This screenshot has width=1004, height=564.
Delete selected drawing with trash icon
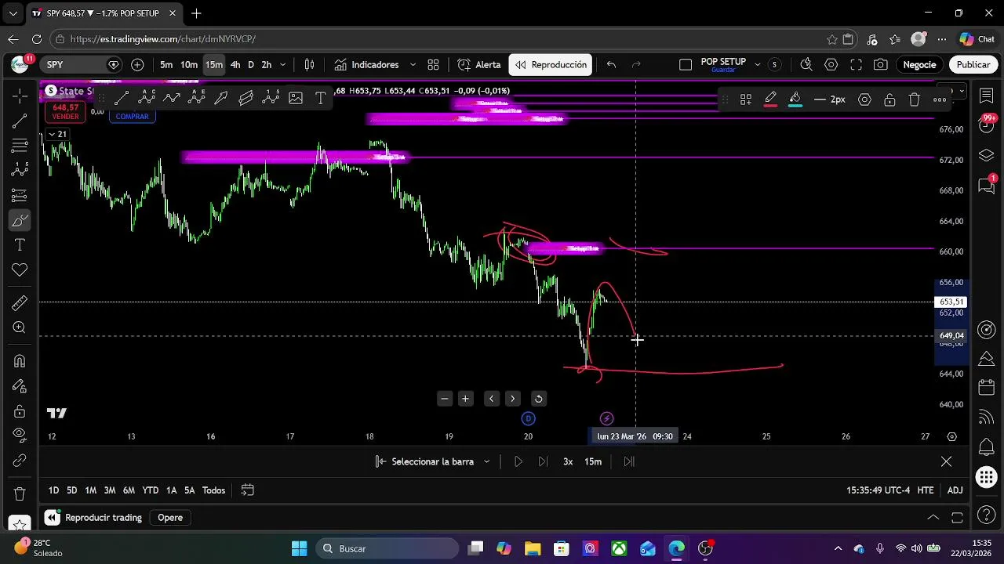point(915,99)
